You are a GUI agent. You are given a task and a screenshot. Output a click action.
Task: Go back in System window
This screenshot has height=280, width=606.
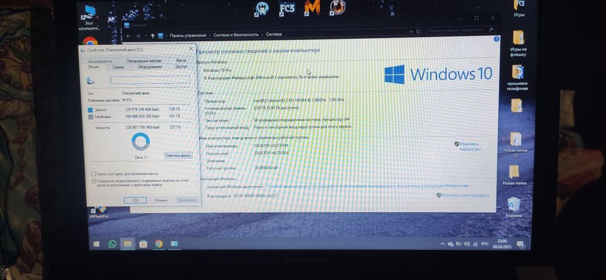128,36
